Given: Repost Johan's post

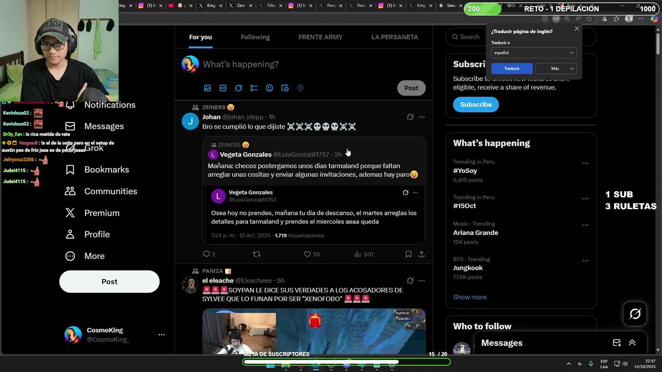Looking at the screenshot, I should (x=257, y=254).
